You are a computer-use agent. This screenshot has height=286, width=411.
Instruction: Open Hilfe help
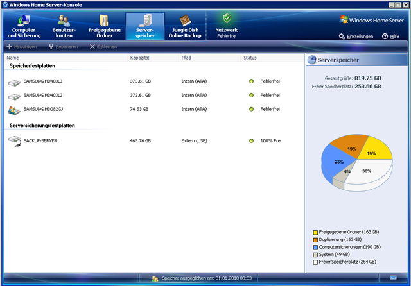coord(390,37)
